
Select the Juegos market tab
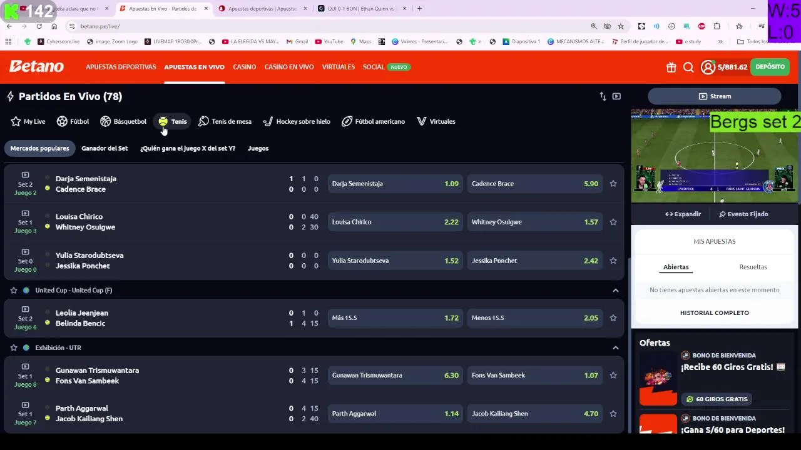(258, 148)
